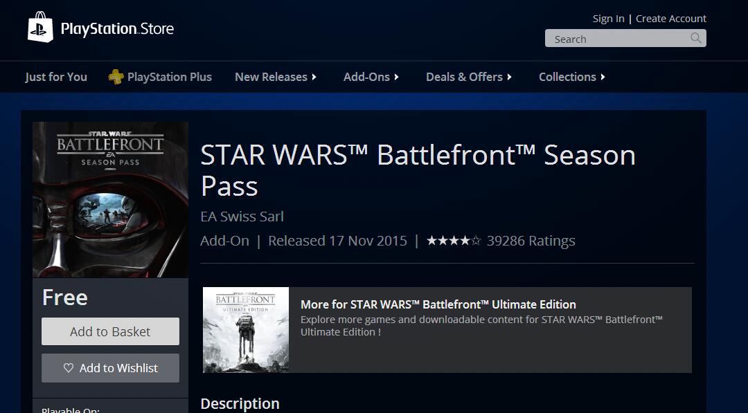Add the Season Pass to basket
Image resolution: width=748 pixels, height=413 pixels.
[x=110, y=331]
